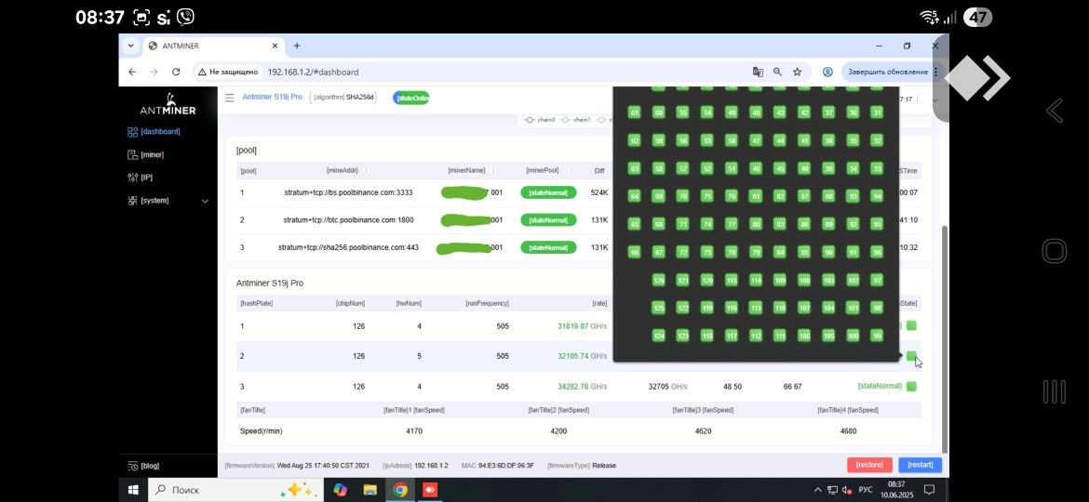The image size is (1089, 502).
Task: Click the [stateOnline] status badge
Action: (x=411, y=98)
